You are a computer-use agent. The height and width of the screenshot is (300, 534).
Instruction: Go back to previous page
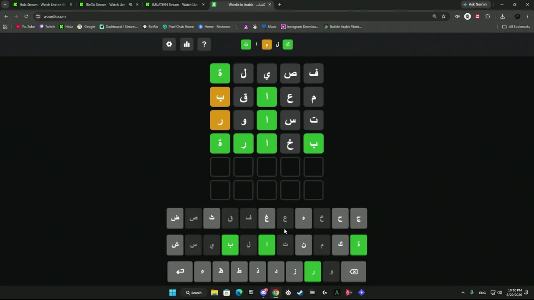[x=6, y=16]
